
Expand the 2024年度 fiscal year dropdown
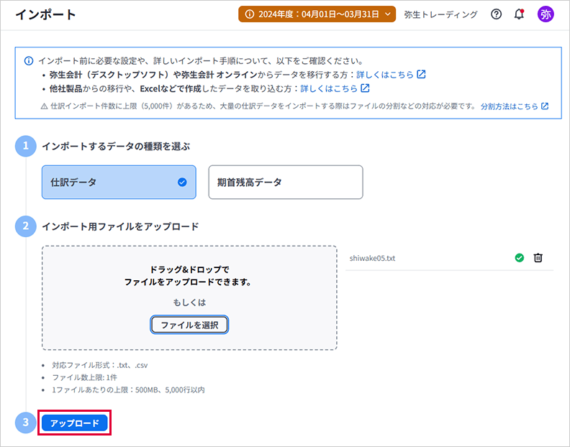[317, 14]
